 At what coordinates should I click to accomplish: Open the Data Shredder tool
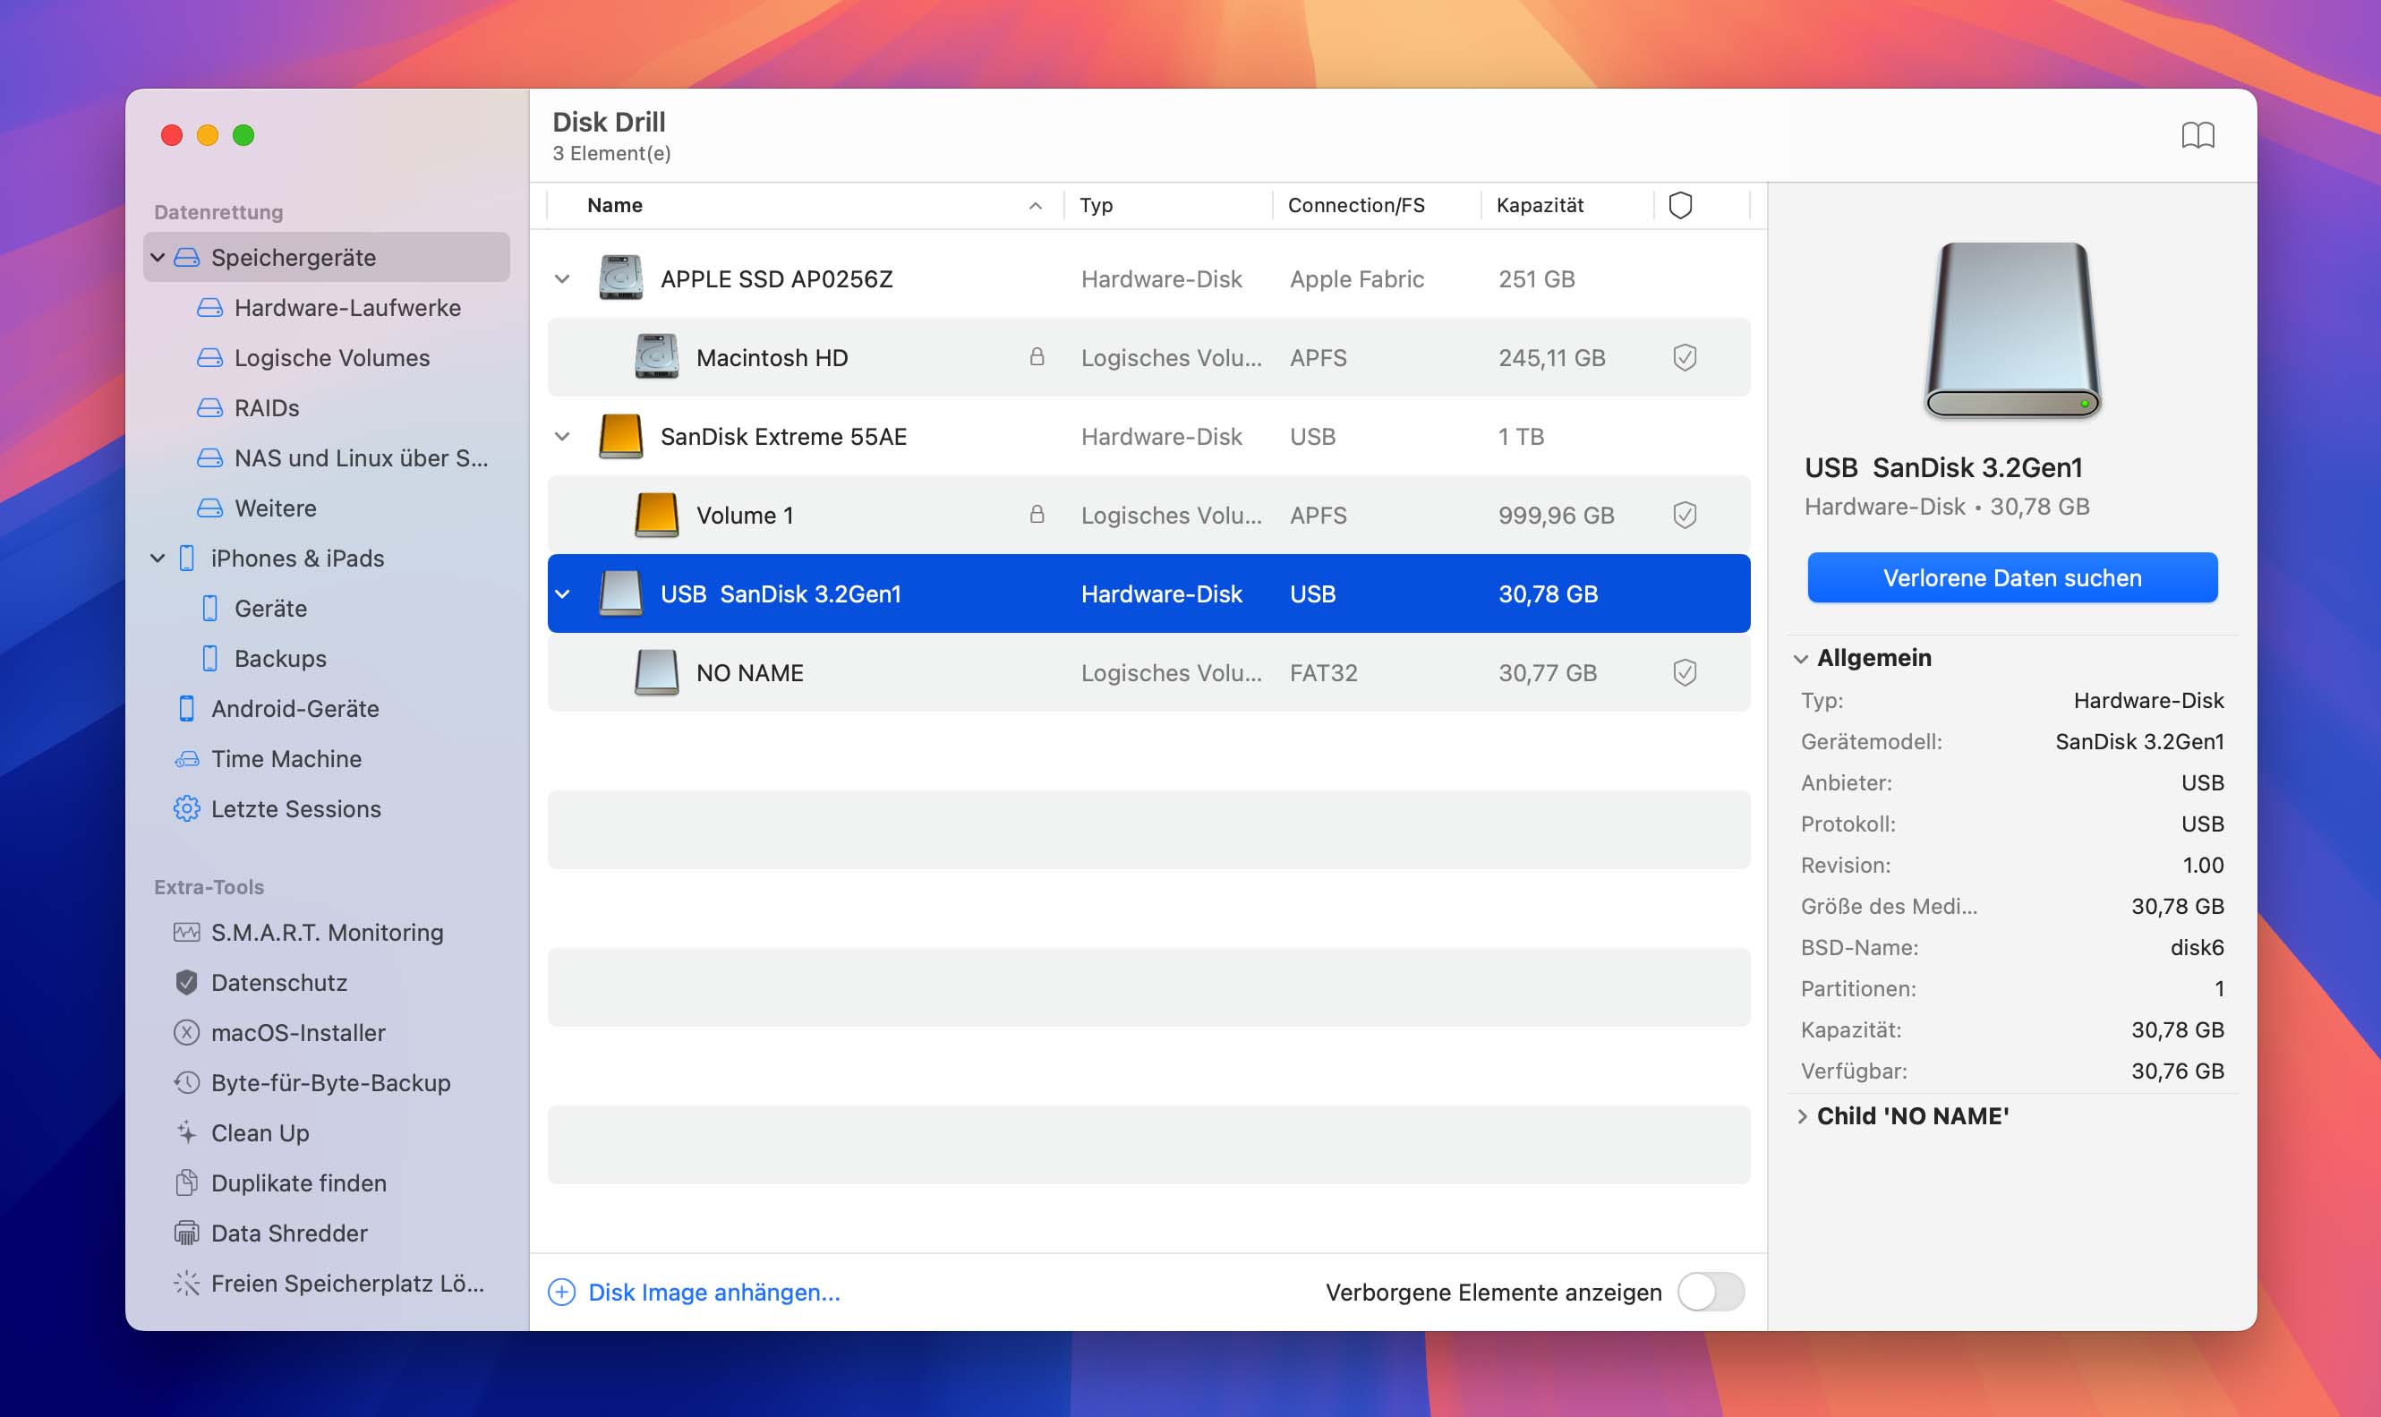click(288, 1233)
